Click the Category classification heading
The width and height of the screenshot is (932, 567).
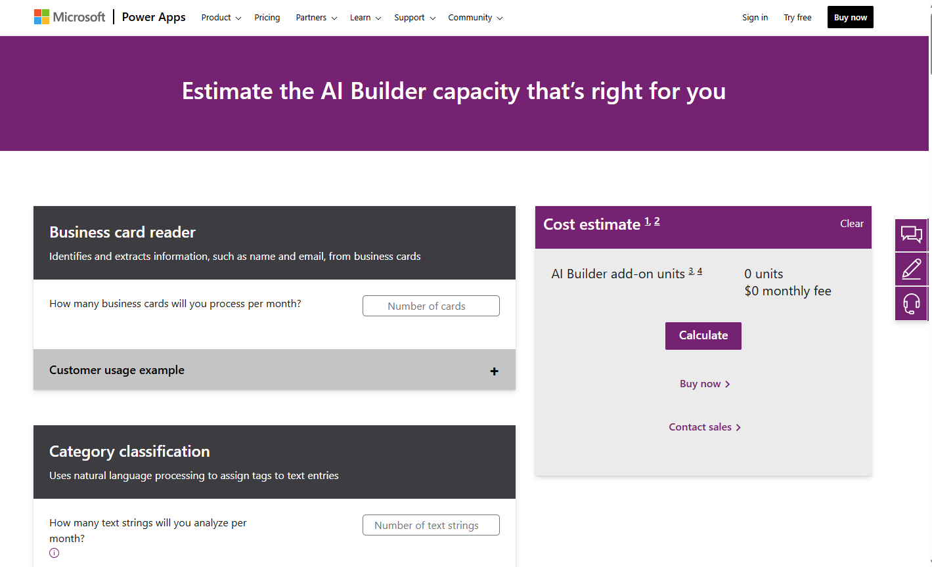tap(129, 451)
